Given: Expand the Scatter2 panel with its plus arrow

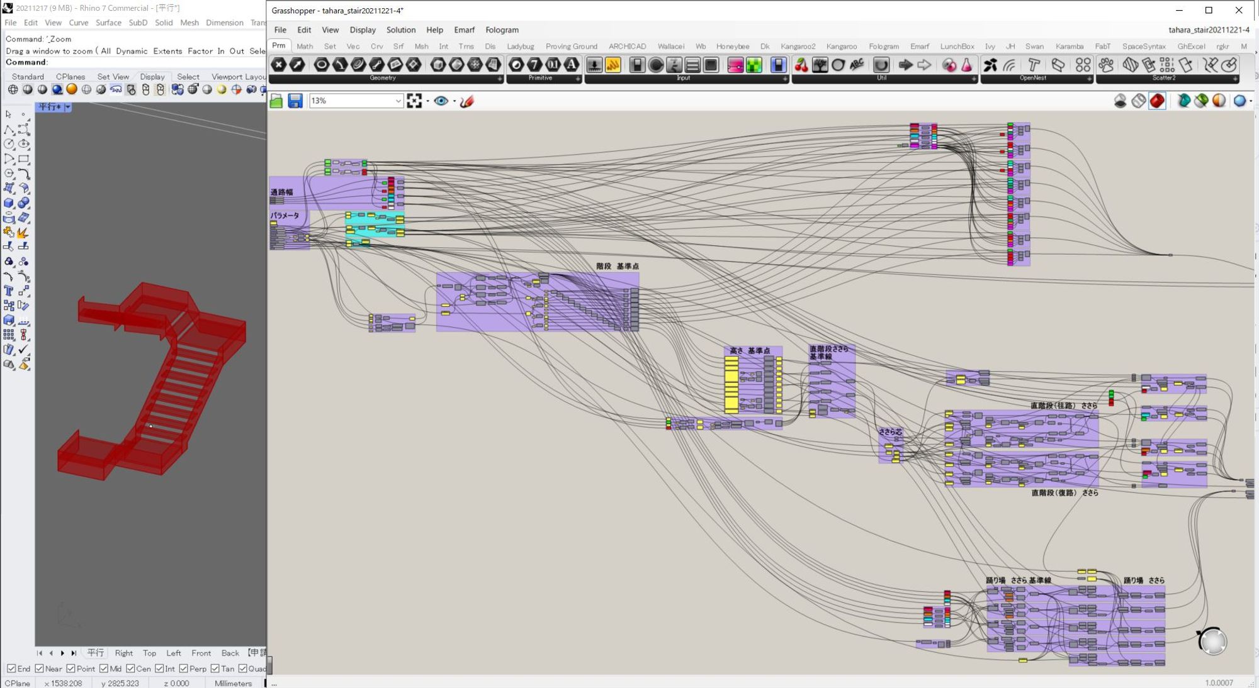Looking at the screenshot, I should pyautogui.click(x=1235, y=79).
